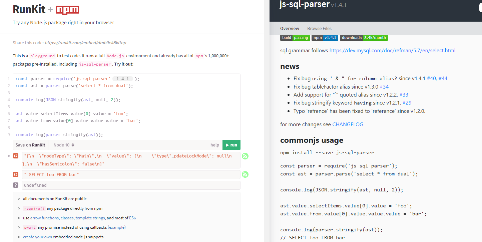Click the ES6 link
The width and height of the screenshot is (482, 242).
click(x=132, y=218)
